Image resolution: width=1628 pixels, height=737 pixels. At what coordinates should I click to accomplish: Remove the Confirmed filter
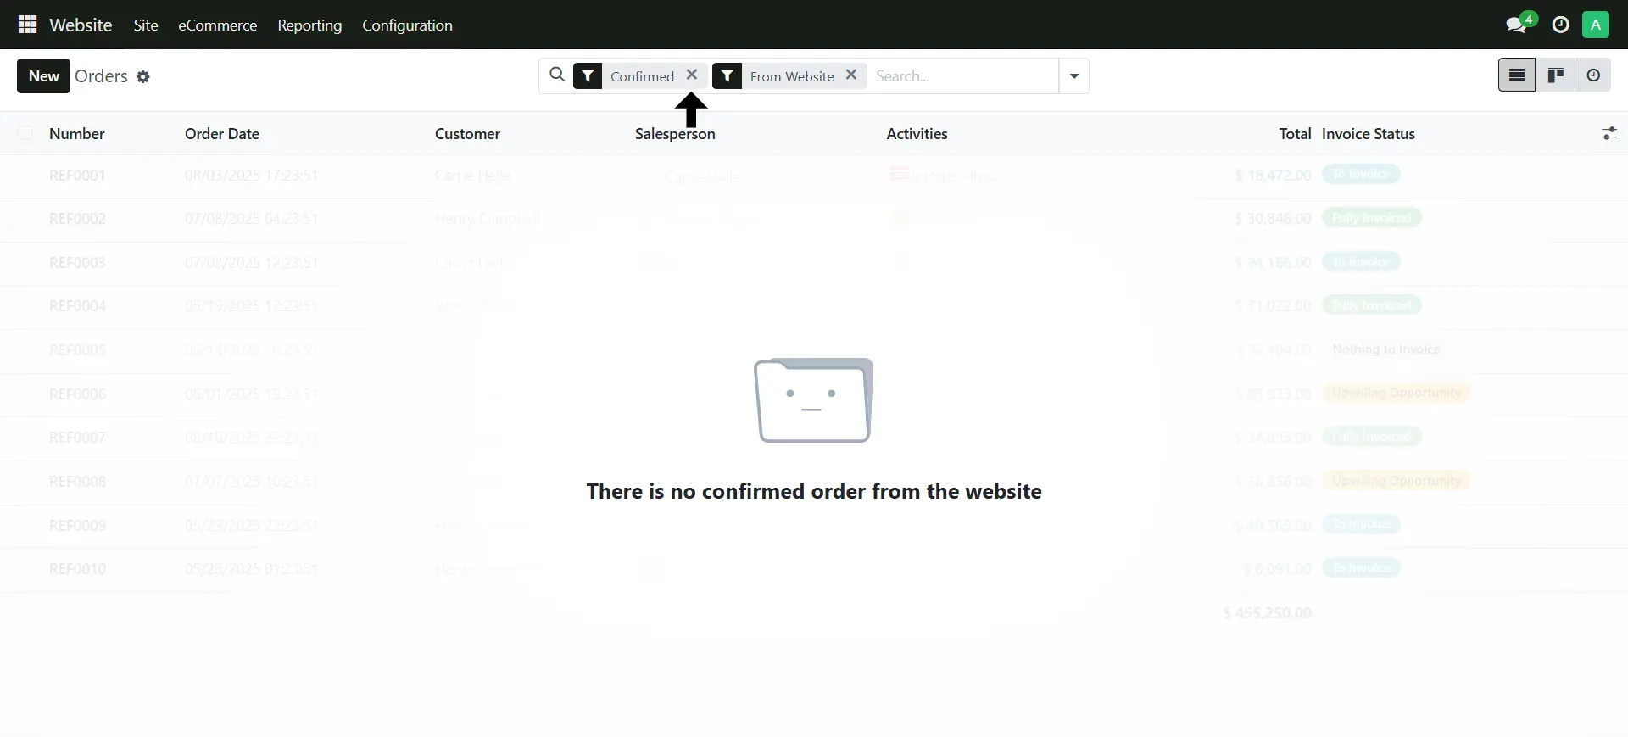(x=692, y=75)
